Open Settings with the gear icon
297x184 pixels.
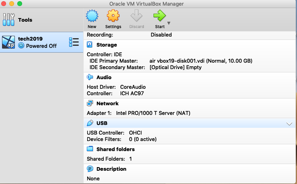pos(113,16)
